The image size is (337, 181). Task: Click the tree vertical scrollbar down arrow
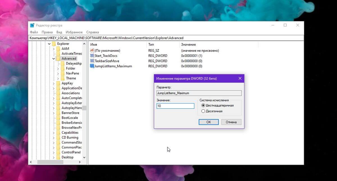pyautogui.click(x=84, y=157)
